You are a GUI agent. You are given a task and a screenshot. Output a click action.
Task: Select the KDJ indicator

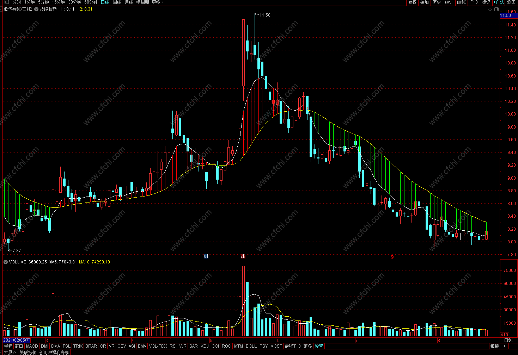(x=205, y=346)
